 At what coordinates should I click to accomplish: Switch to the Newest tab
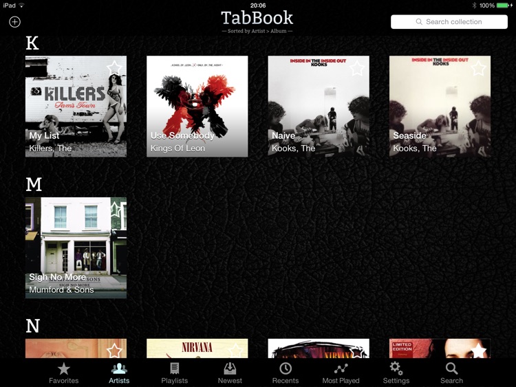[x=230, y=373]
